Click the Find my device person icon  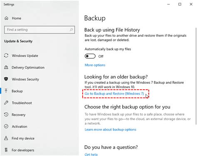[6, 138]
